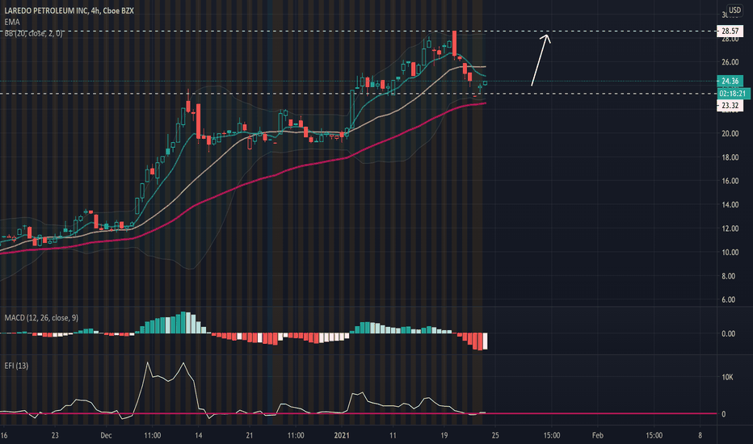Click the 18.00 price axis value
This screenshot has width=753, height=444.
(730, 157)
